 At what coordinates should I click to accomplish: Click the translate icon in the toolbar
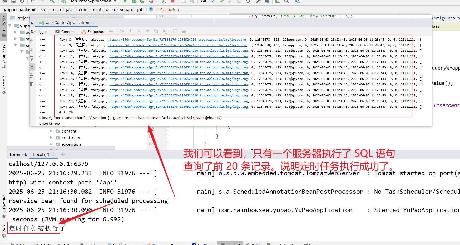click(x=297, y=1)
